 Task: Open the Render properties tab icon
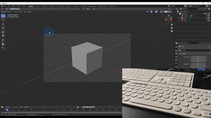[176, 51]
